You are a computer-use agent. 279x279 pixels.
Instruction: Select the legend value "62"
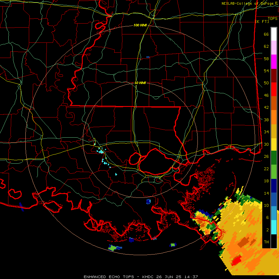pos(266,46)
